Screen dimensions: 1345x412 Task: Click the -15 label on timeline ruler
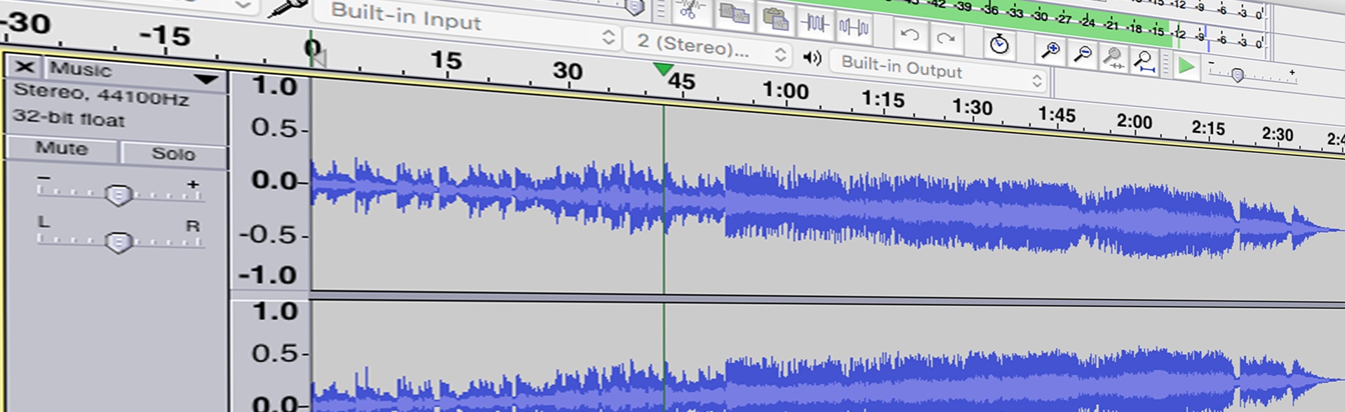(x=165, y=35)
